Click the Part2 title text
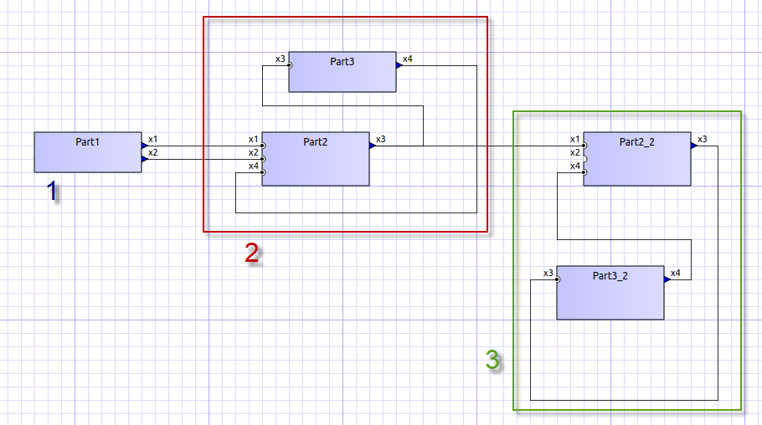762x425 pixels. coord(316,142)
